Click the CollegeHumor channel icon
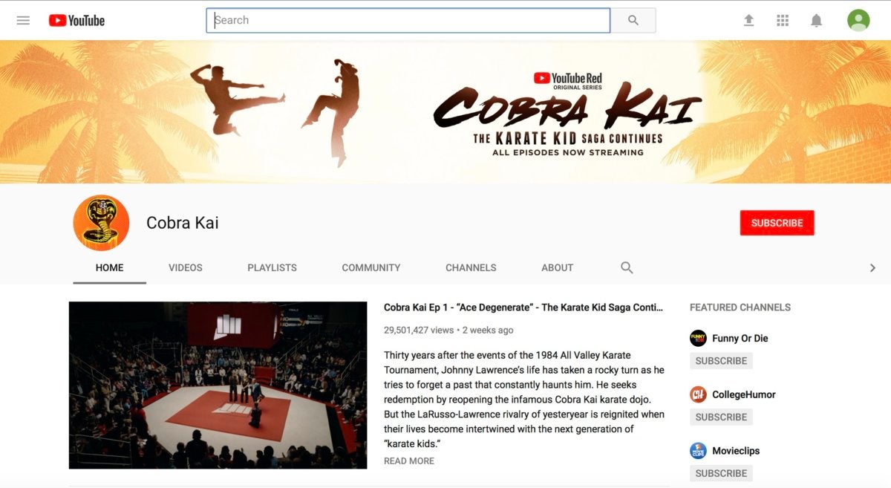The height and width of the screenshot is (488, 891). [698, 394]
